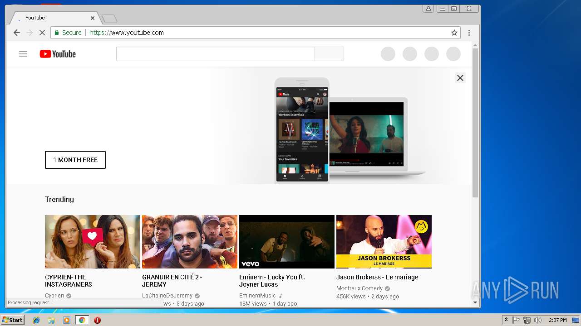This screenshot has width=581, height=326.
Task: Open the Eminem Lucky You video thumbnail
Action: pos(287,242)
